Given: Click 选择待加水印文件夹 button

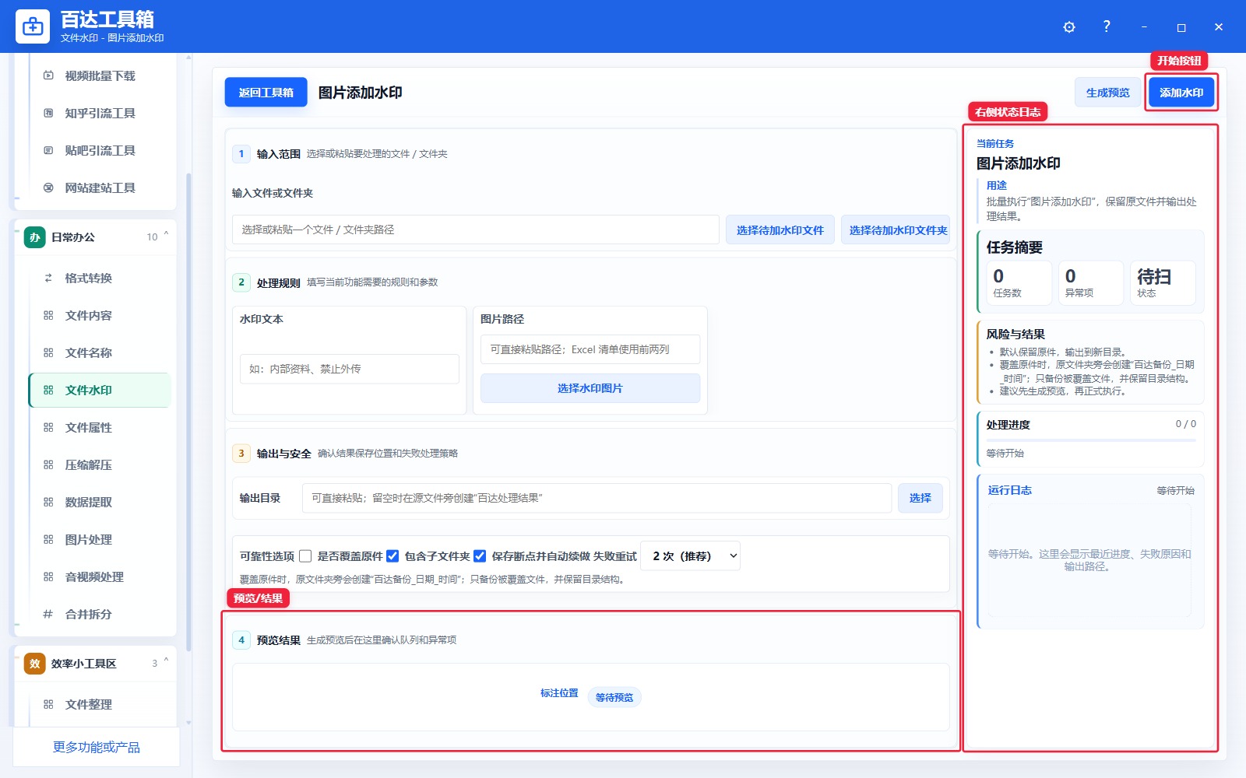Looking at the screenshot, I should tap(896, 230).
